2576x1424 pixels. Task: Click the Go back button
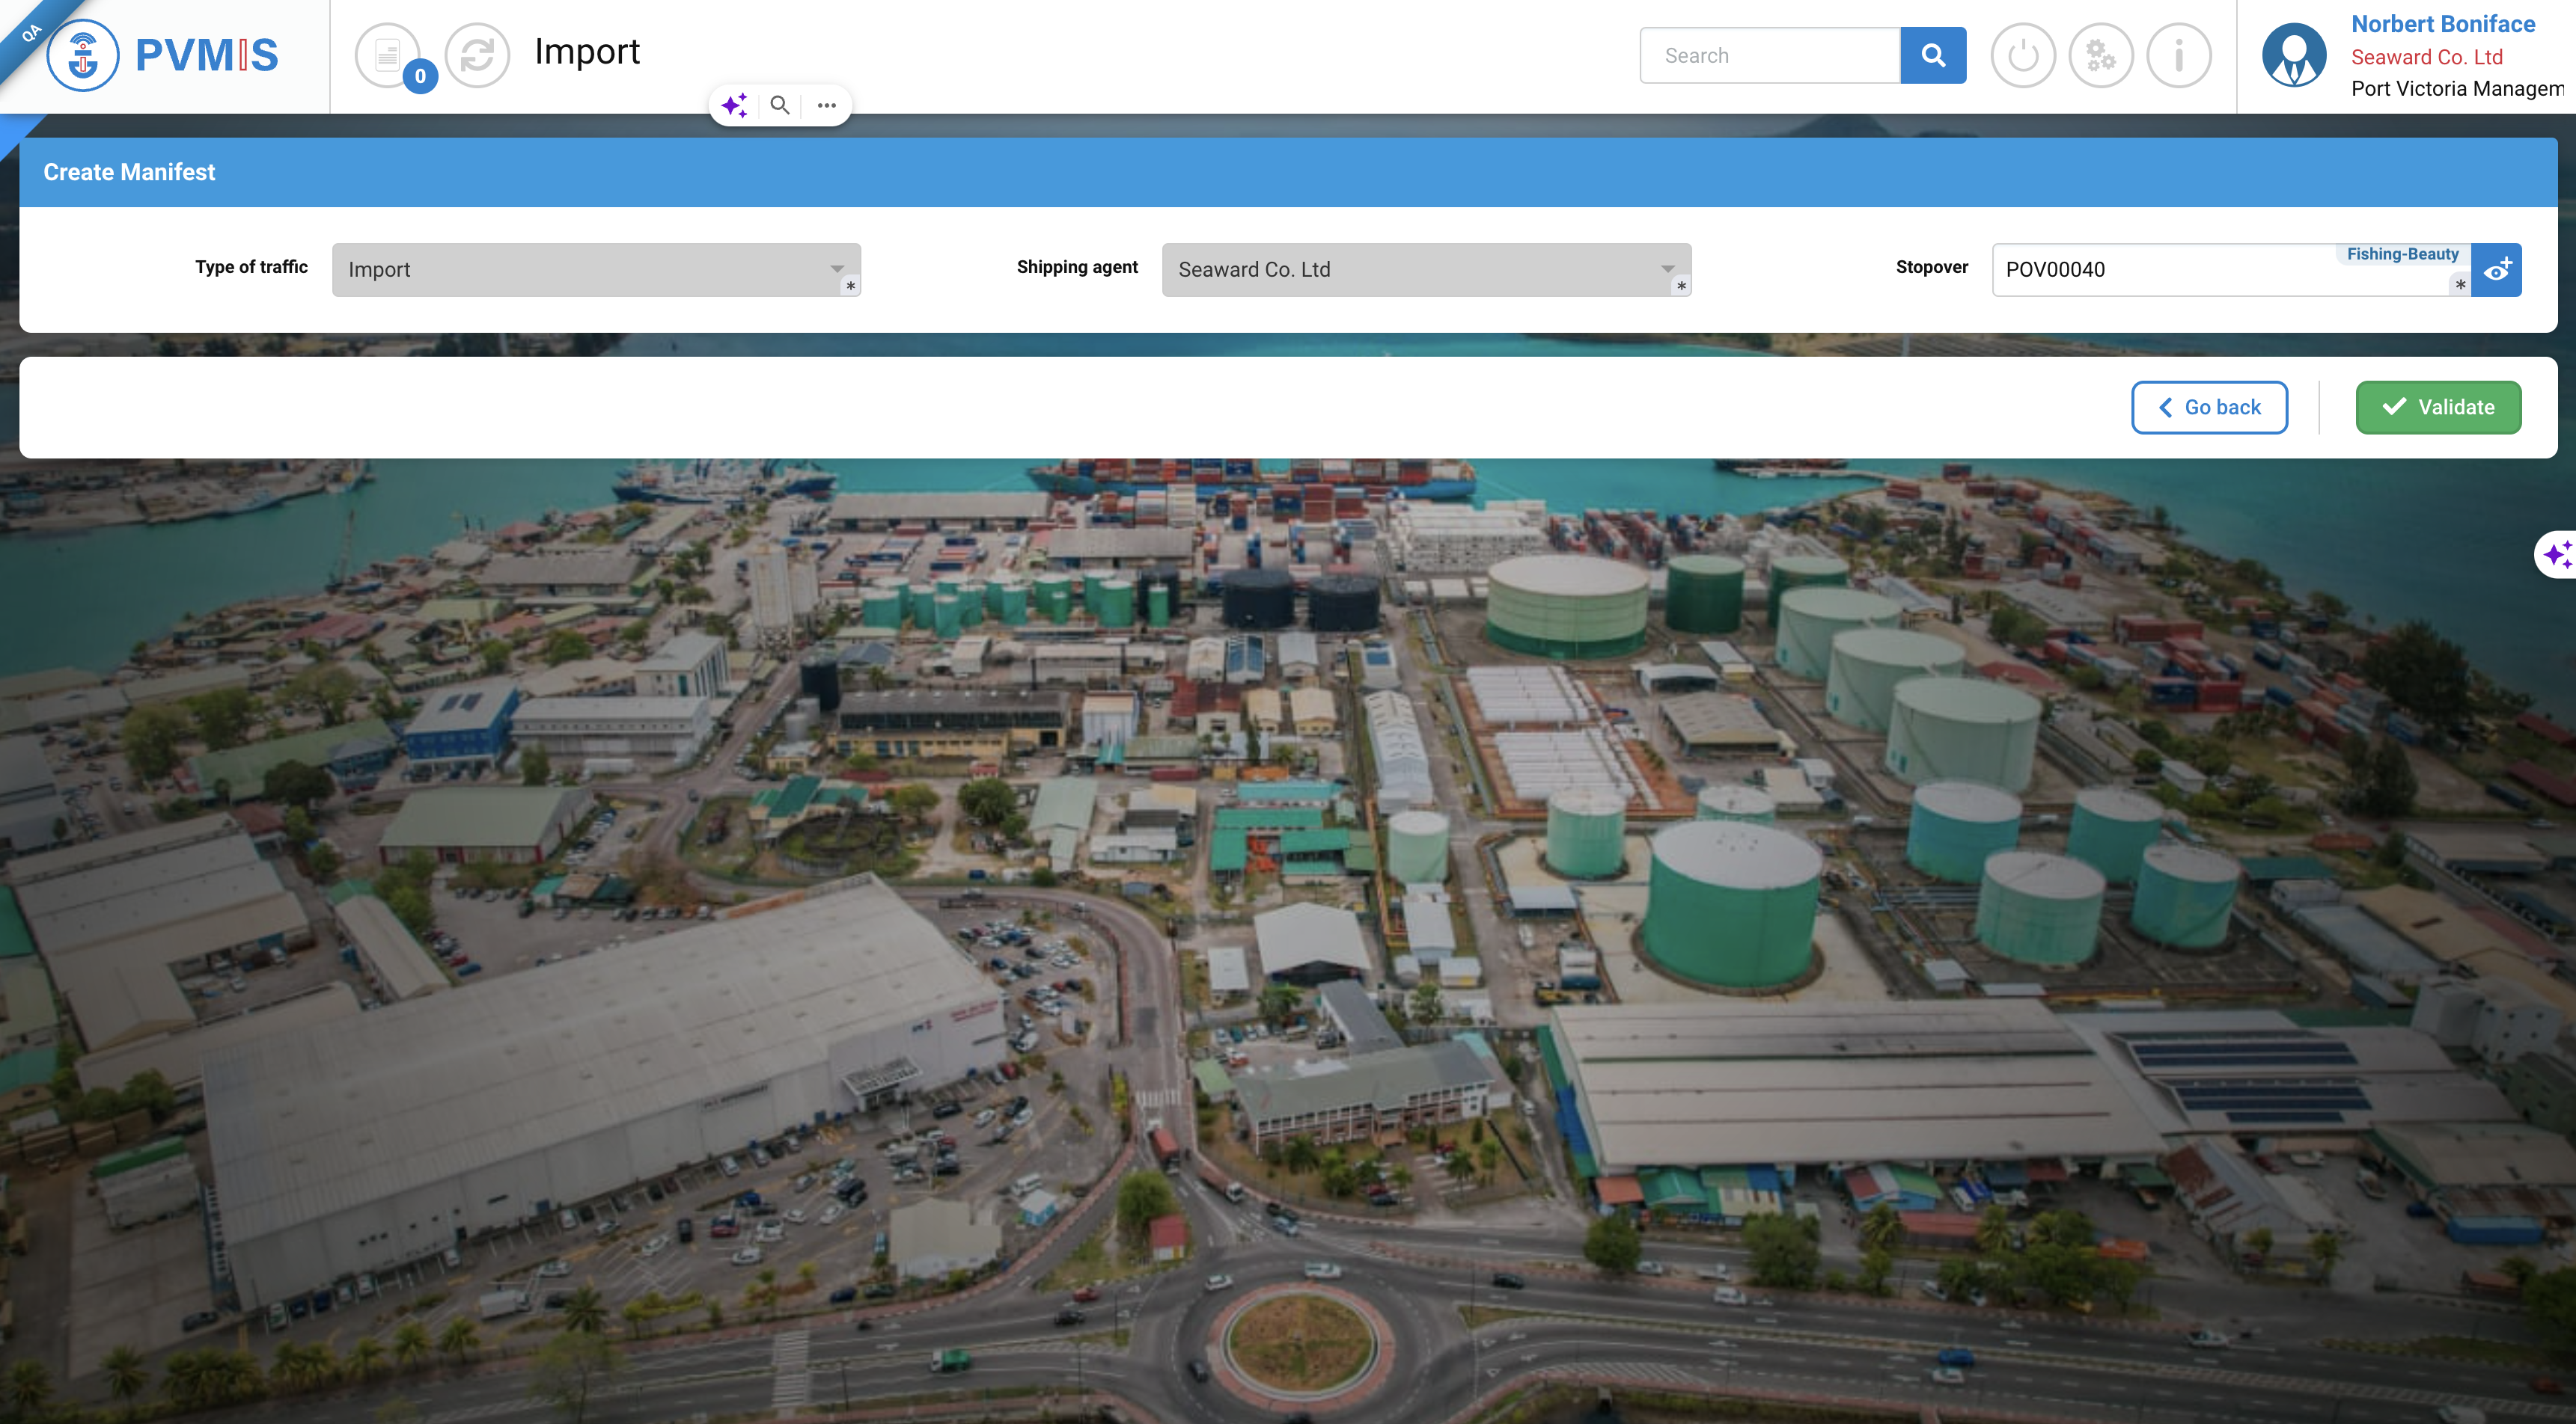[2209, 408]
